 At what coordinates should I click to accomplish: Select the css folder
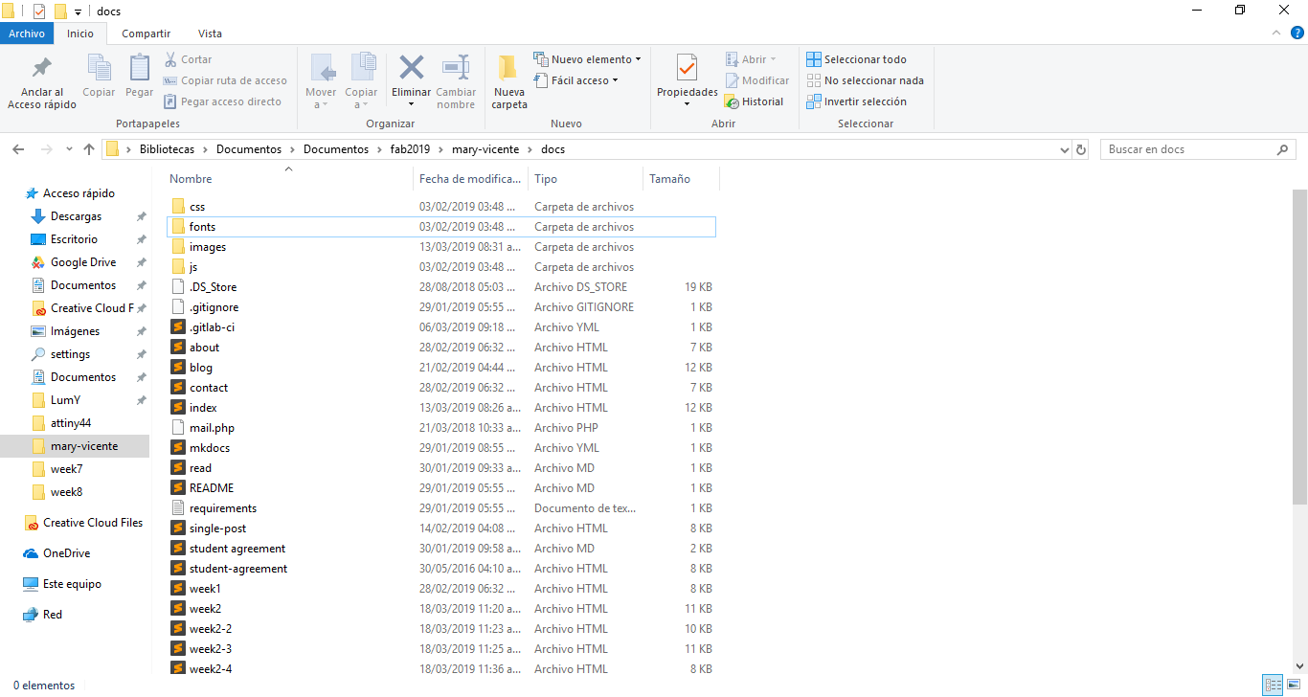pos(440,207)
